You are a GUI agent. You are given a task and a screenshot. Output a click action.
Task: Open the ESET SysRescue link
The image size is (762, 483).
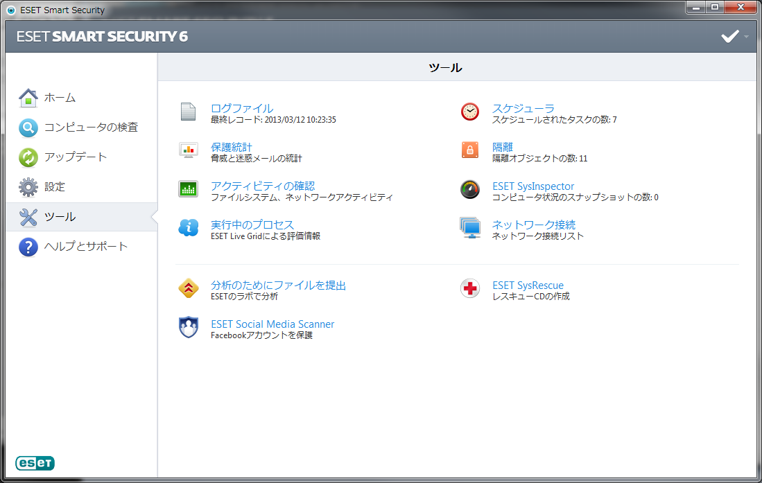[528, 286]
